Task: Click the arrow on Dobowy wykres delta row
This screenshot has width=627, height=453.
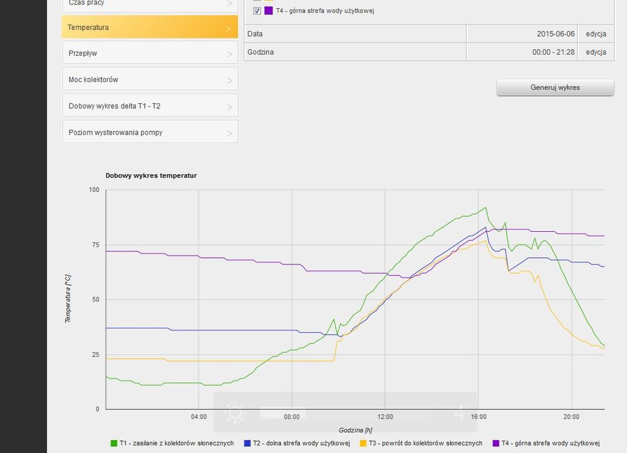Action: click(229, 107)
